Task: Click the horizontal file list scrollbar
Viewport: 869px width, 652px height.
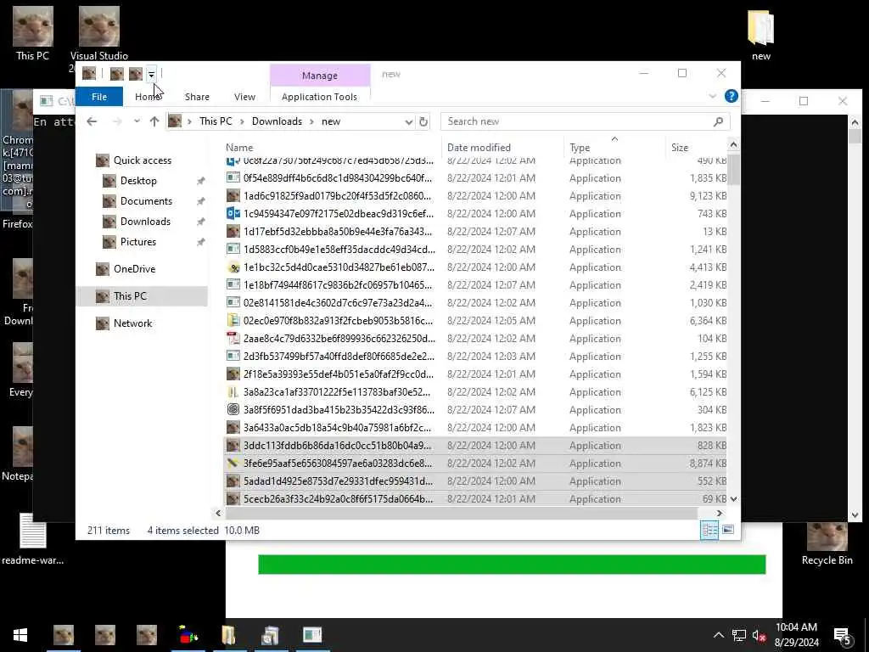Action: [461, 514]
